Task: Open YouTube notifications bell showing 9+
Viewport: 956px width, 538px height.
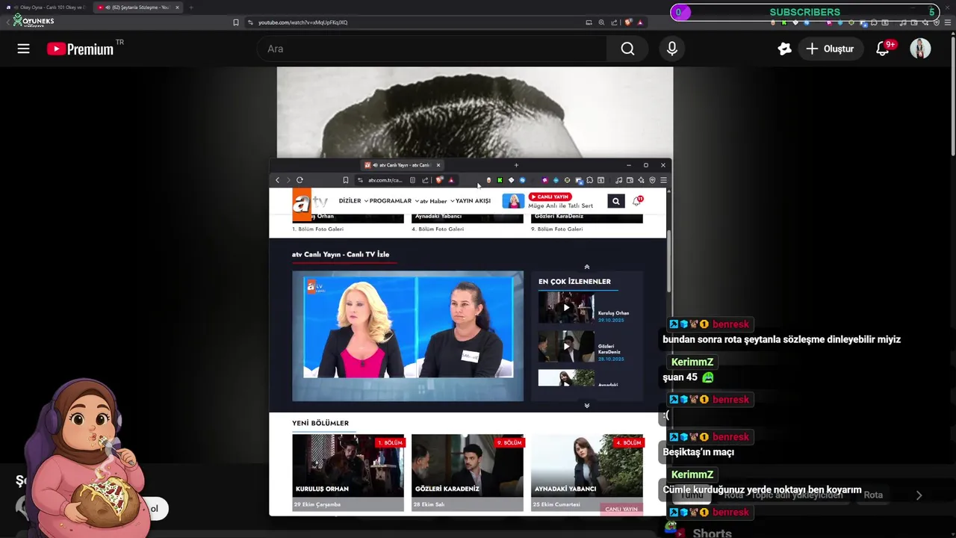Action: coord(884,49)
